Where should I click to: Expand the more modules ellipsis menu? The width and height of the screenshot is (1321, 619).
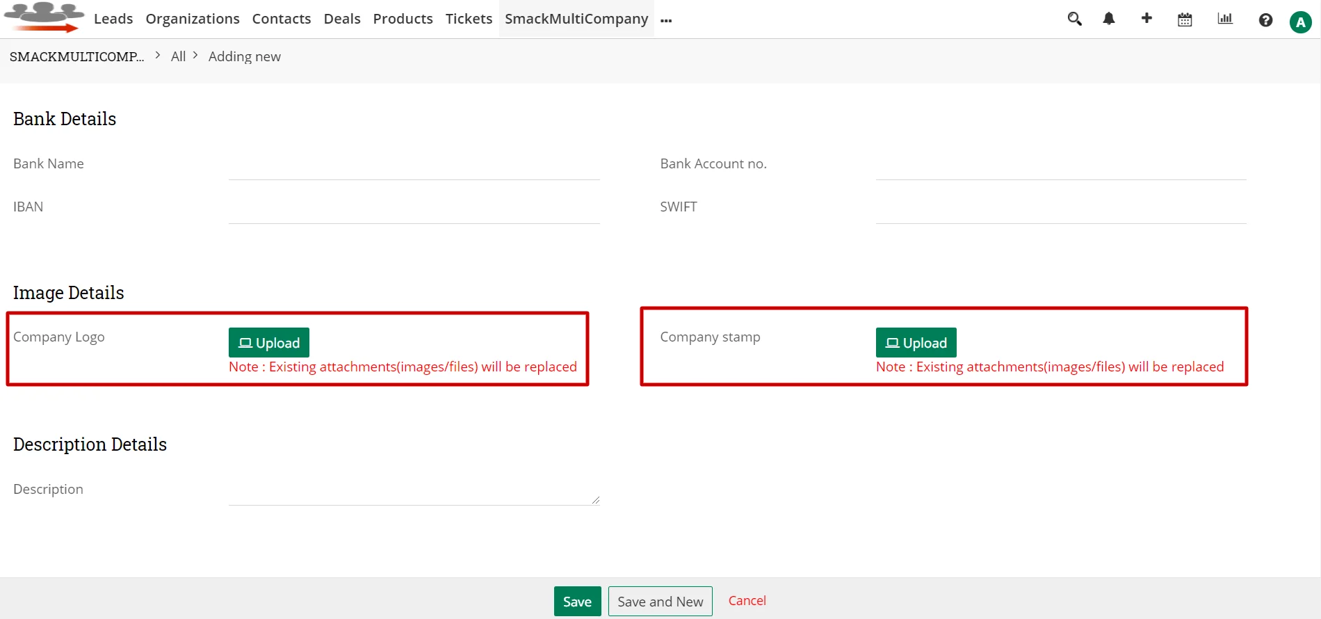(666, 20)
